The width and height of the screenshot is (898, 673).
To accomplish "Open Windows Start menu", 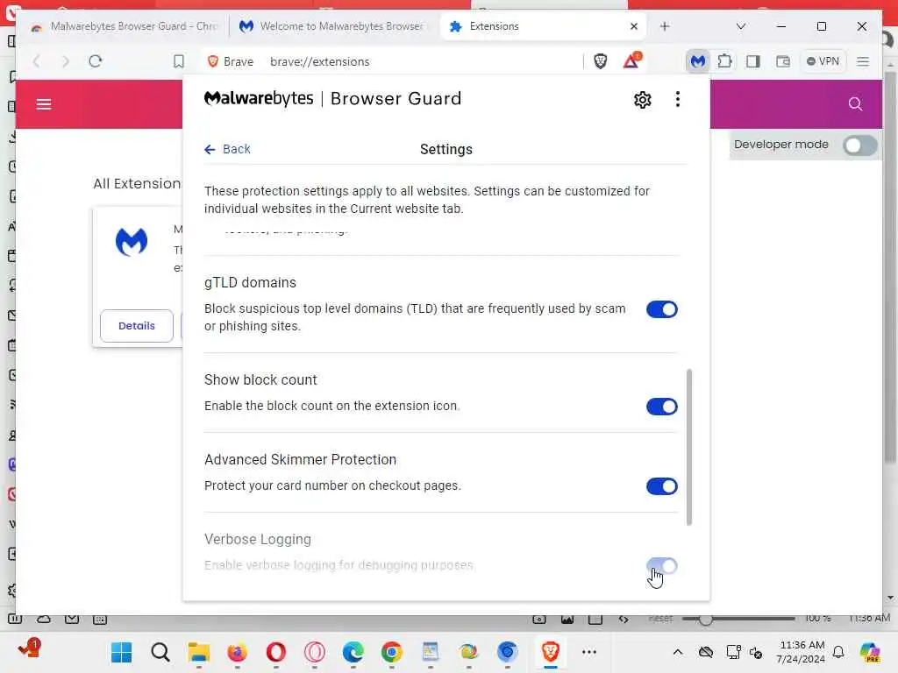I will click(121, 652).
